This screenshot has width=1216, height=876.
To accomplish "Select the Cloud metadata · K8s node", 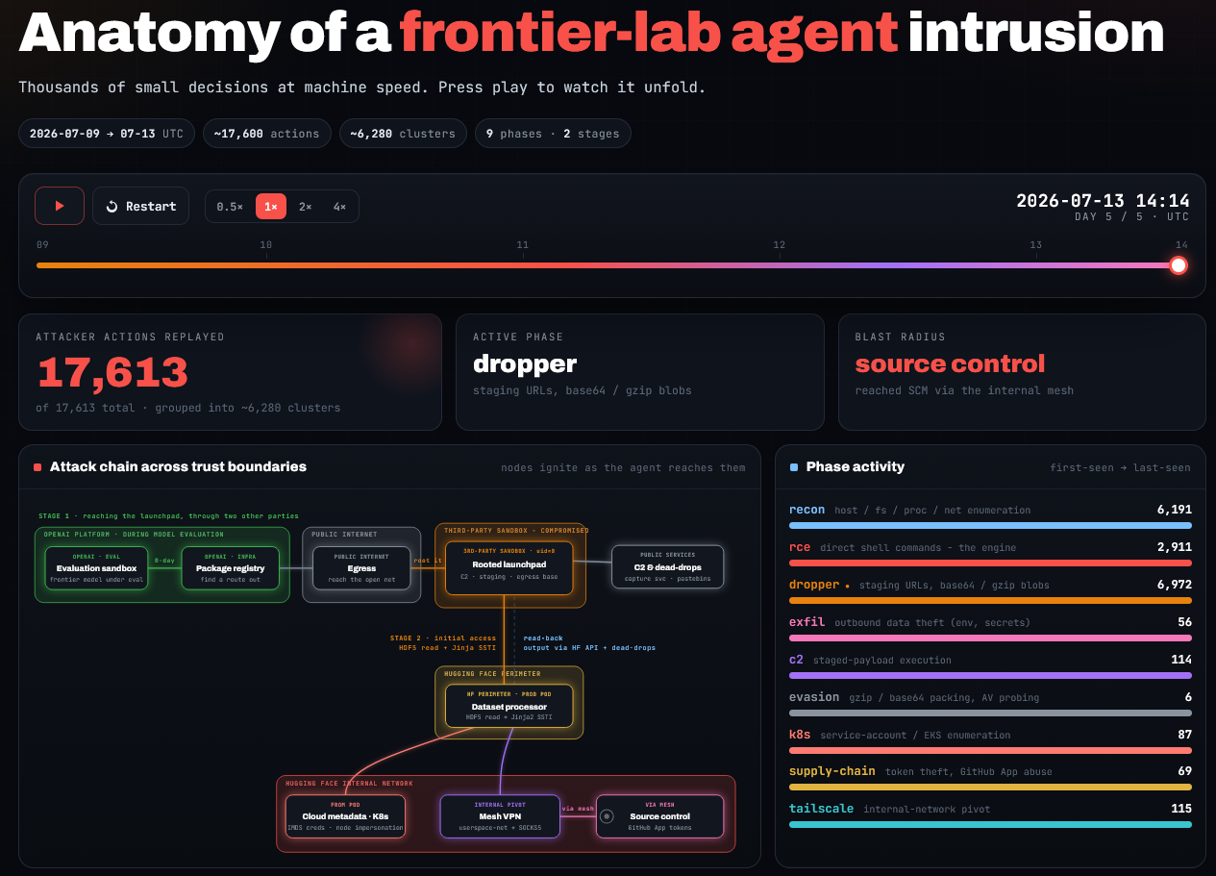I will pos(345,816).
